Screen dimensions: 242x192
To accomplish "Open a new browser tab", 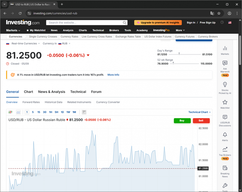I will [62, 4].
